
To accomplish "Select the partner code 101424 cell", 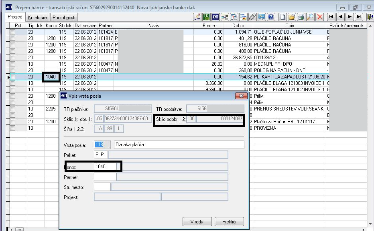I will [106, 32].
